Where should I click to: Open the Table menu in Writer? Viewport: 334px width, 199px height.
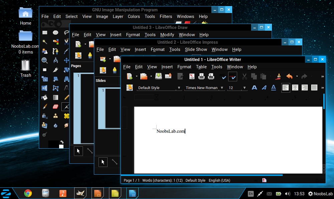[201, 67]
